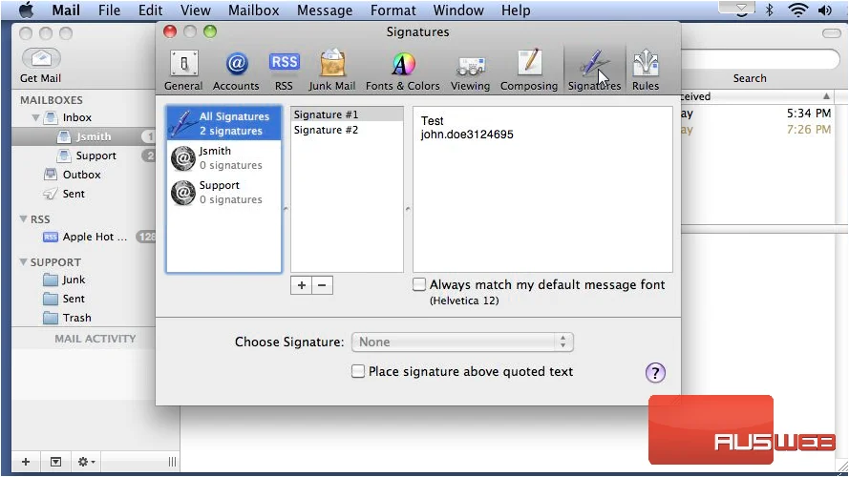Select the Signatures preferences pane

coord(594,71)
